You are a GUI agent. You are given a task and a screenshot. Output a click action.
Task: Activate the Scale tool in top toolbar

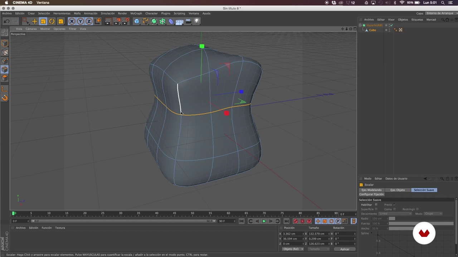pos(43,21)
